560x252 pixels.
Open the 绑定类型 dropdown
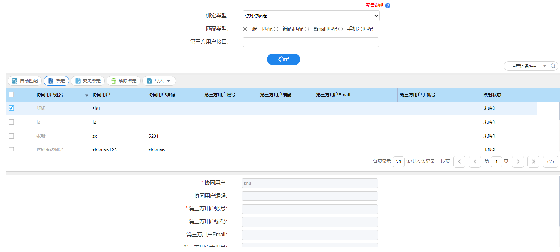click(311, 16)
